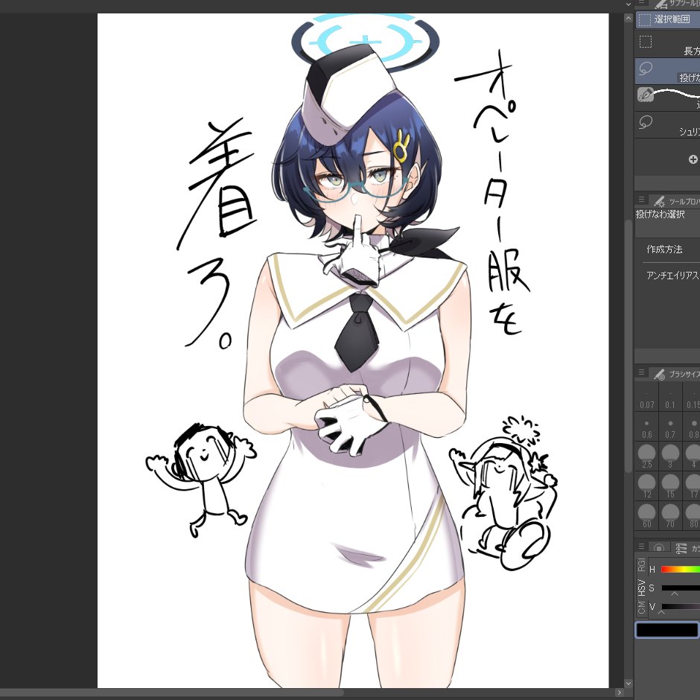Open the color panel hamburger menu
The image size is (700, 700).
coord(641,546)
